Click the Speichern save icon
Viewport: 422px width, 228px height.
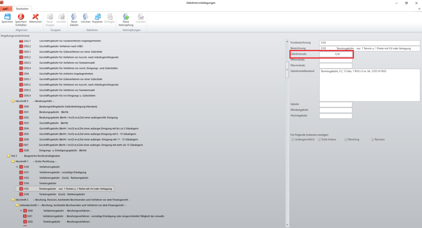pyautogui.click(x=7, y=18)
